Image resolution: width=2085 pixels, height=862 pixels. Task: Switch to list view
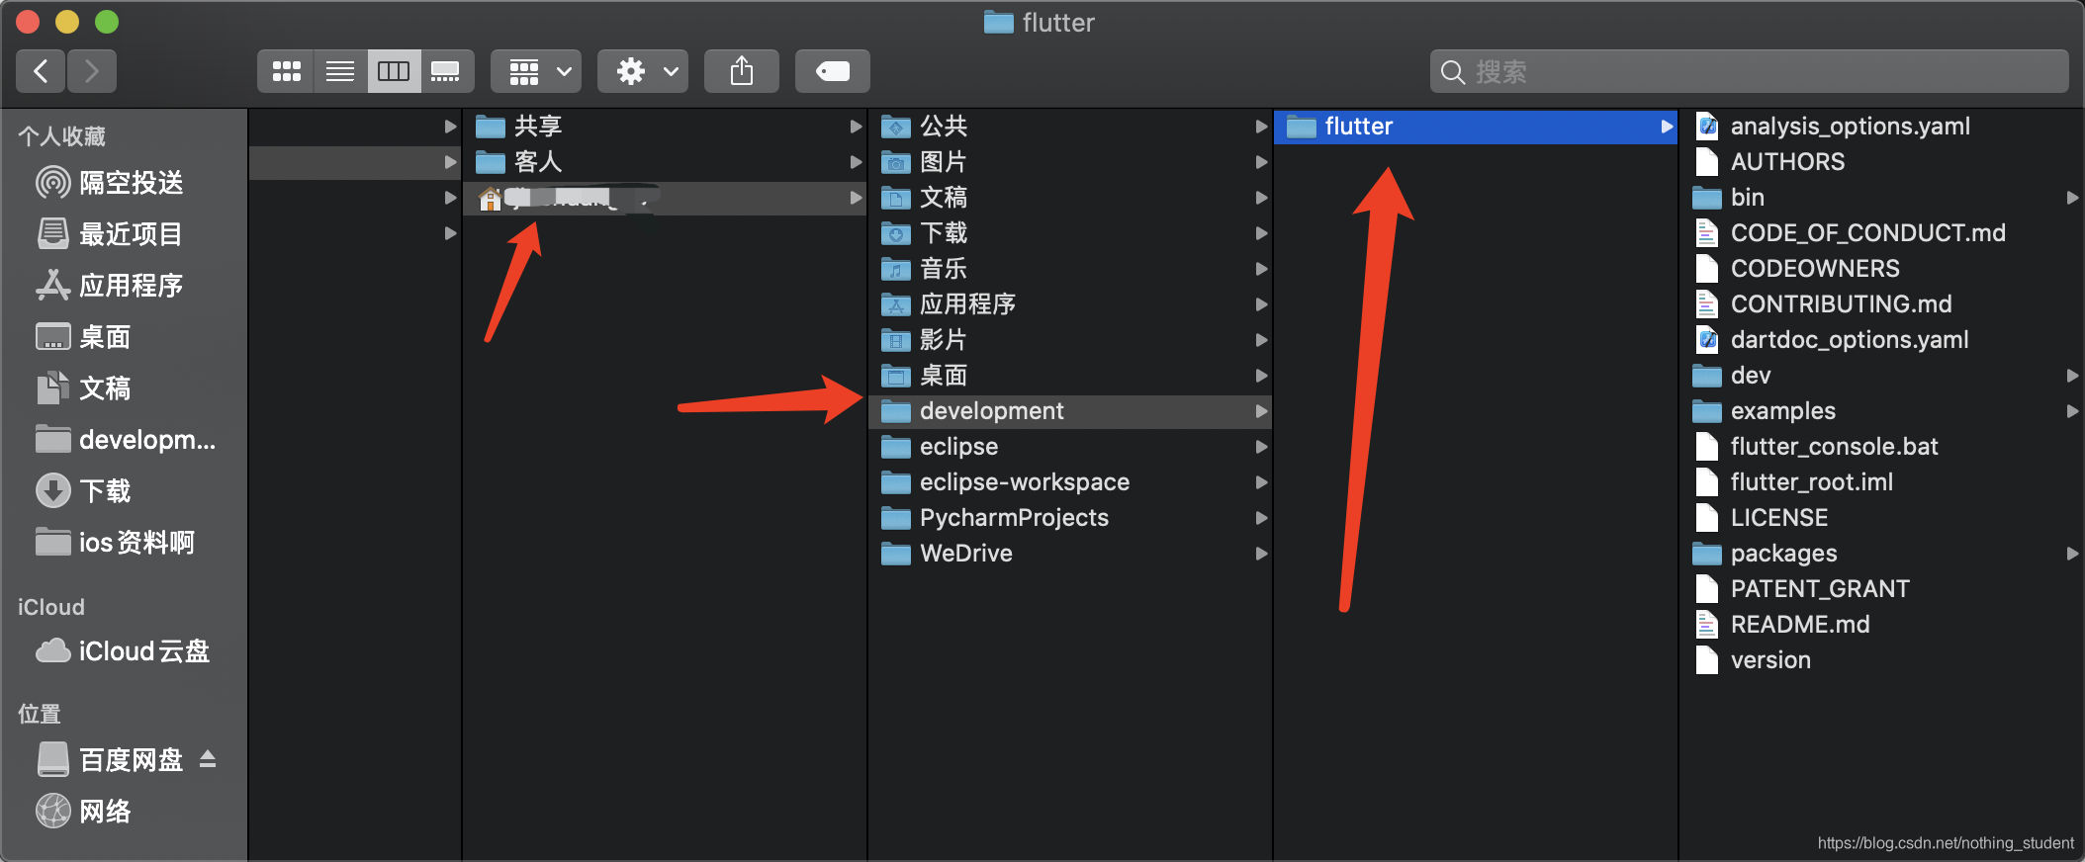[340, 71]
